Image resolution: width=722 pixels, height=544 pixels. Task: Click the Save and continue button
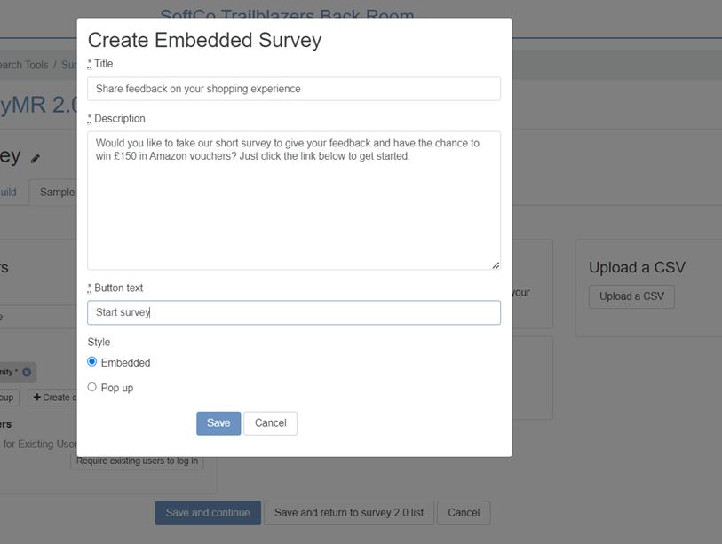(207, 512)
